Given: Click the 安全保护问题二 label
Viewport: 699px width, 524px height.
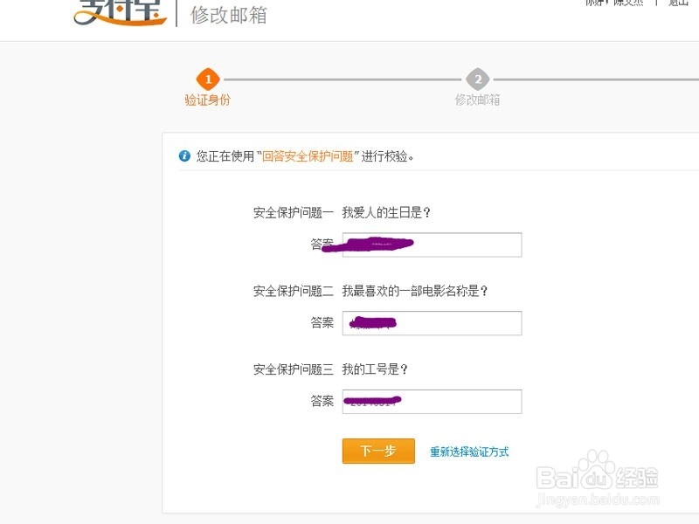Looking at the screenshot, I should (x=294, y=291).
